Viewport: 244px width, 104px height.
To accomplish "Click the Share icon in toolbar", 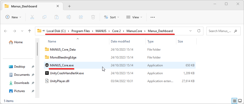I will 81,17.
